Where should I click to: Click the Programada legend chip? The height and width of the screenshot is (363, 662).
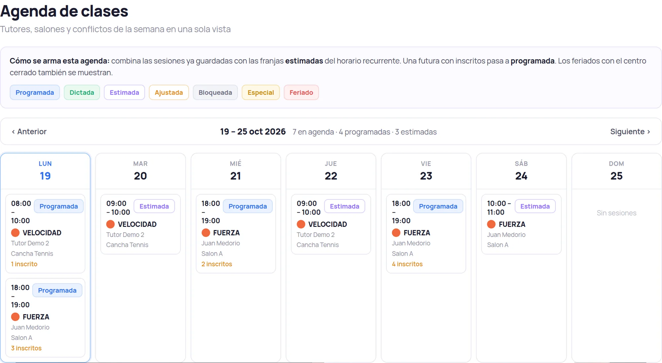(x=35, y=92)
